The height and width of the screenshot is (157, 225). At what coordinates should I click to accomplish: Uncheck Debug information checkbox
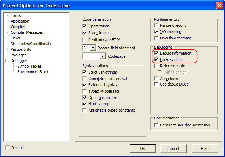click(x=156, y=53)
